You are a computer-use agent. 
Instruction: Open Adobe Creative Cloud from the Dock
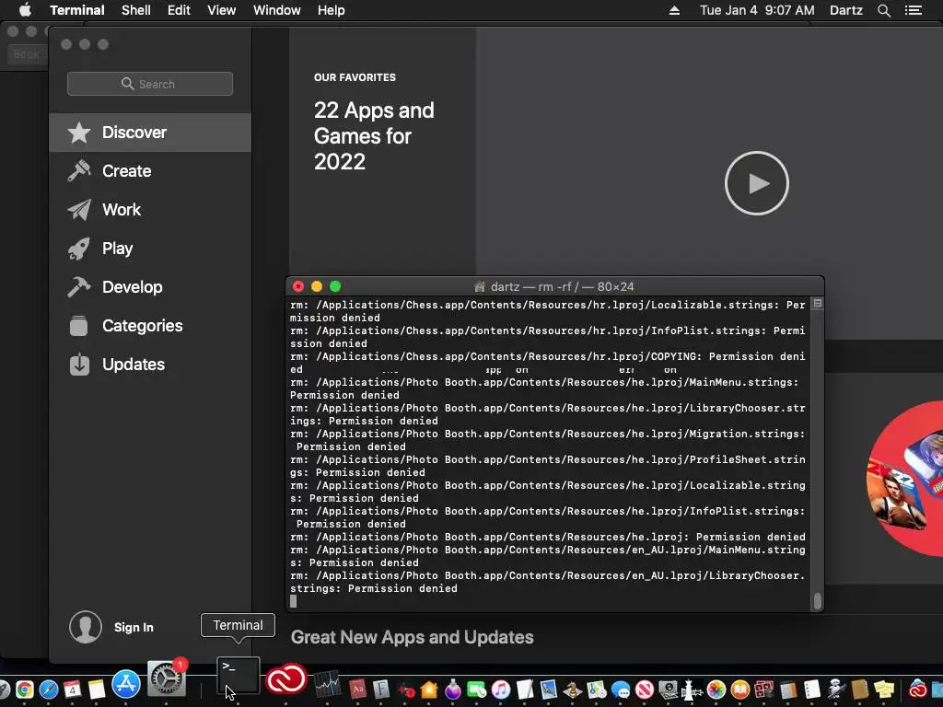[286, 680]
